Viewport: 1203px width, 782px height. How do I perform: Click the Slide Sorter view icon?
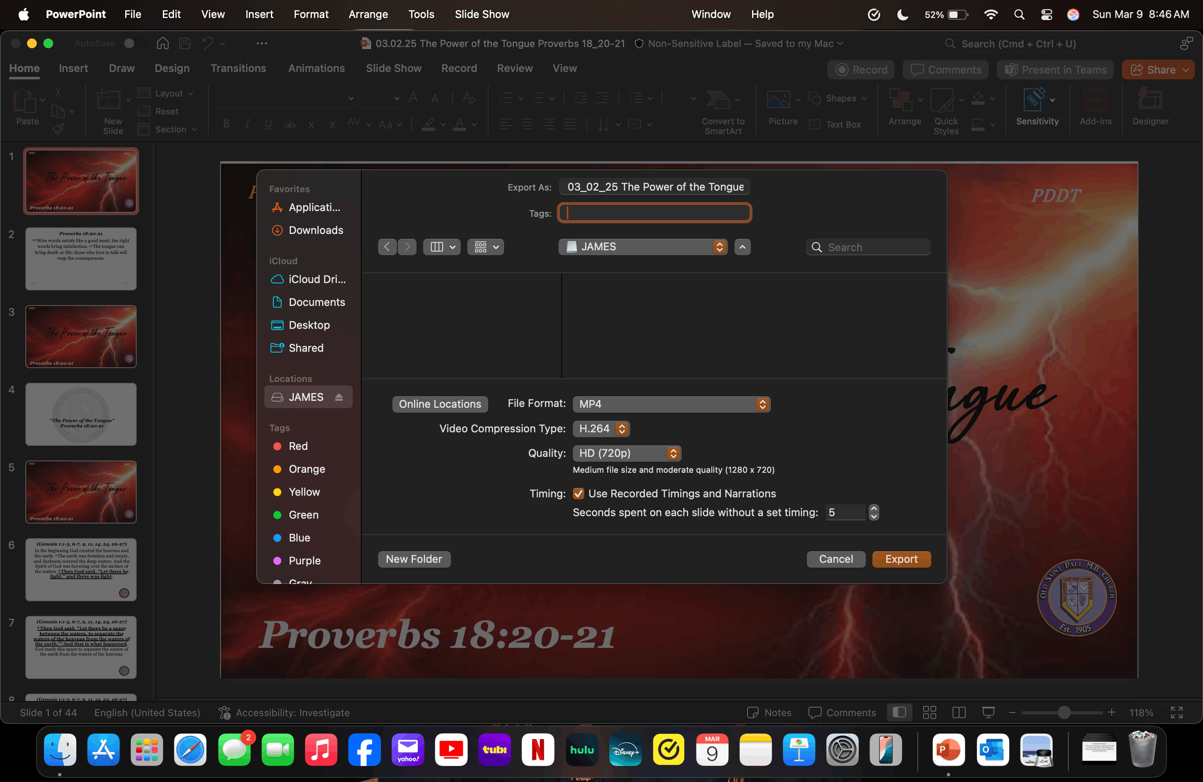(x=929, y=712)
